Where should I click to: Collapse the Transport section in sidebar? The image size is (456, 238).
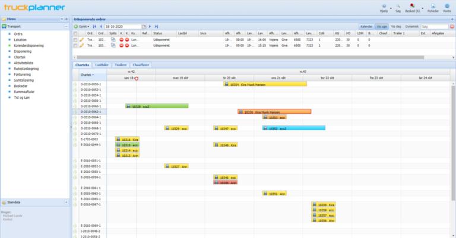[66, 27]
